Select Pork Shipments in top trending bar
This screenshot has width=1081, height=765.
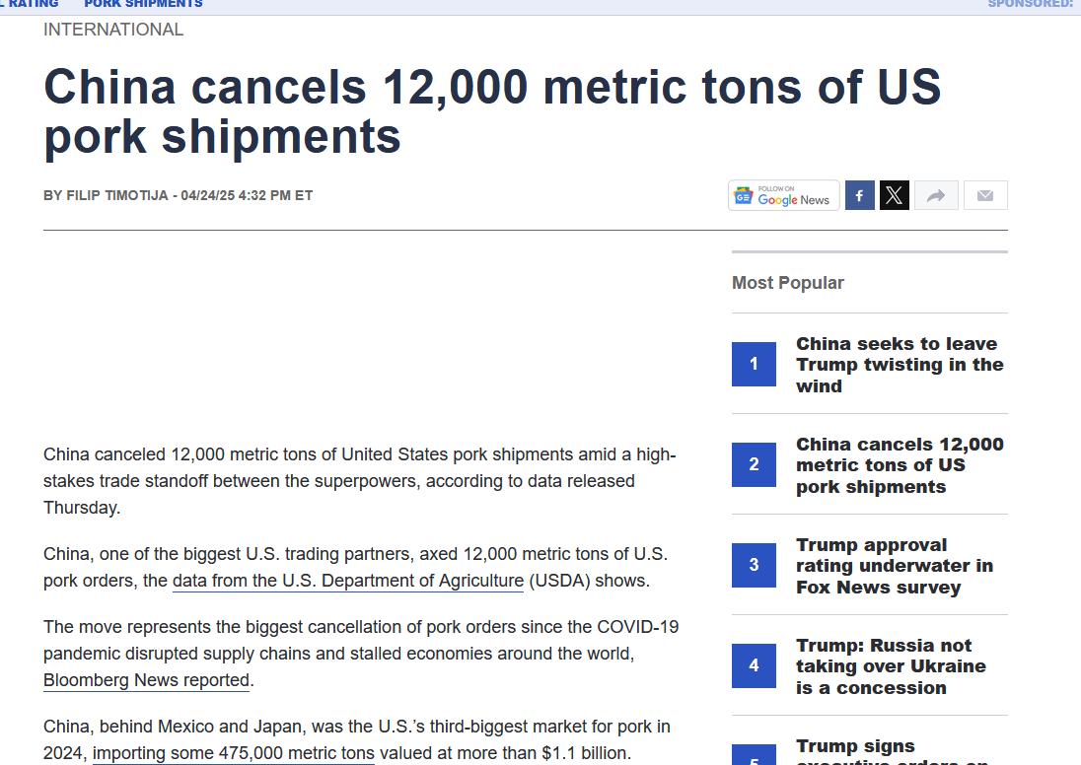pos(143,4)
